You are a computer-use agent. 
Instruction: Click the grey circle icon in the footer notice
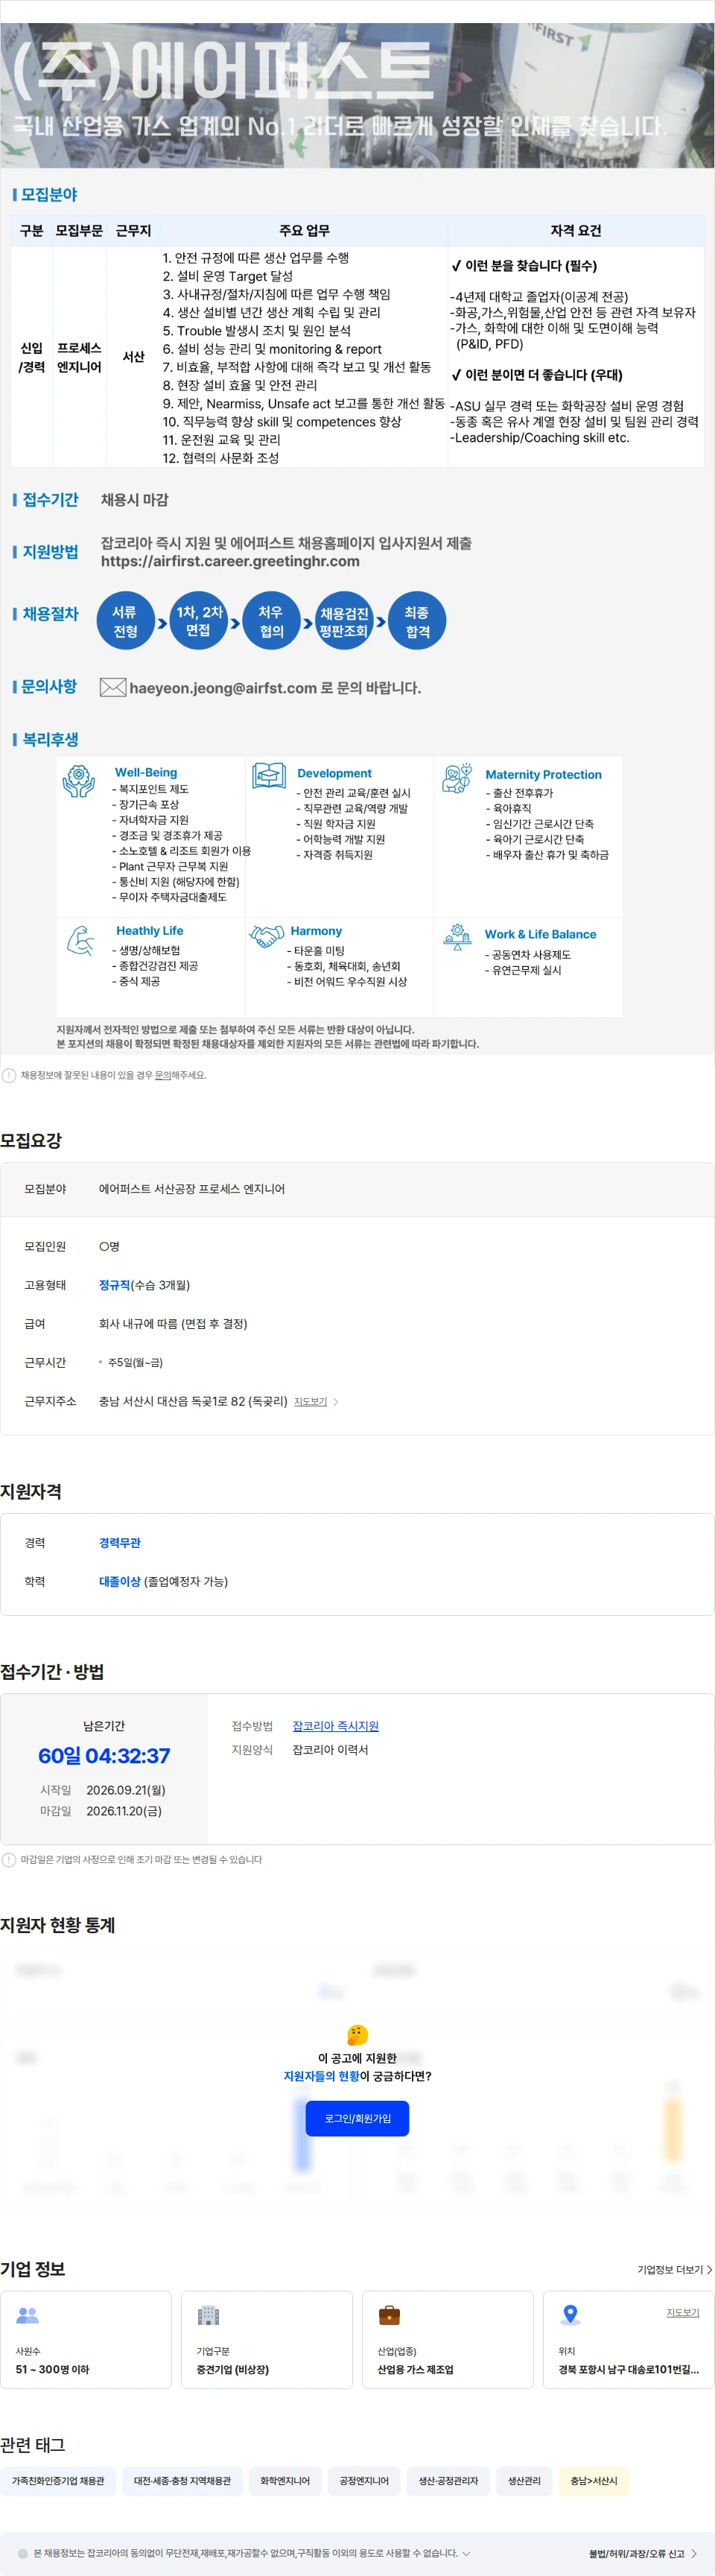pos(23,2553)
